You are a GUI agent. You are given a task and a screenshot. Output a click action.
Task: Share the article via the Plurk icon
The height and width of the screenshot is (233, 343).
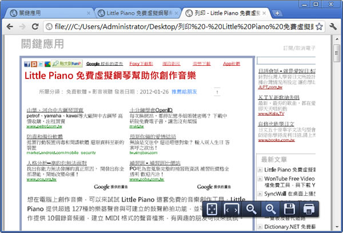(34, 64)
